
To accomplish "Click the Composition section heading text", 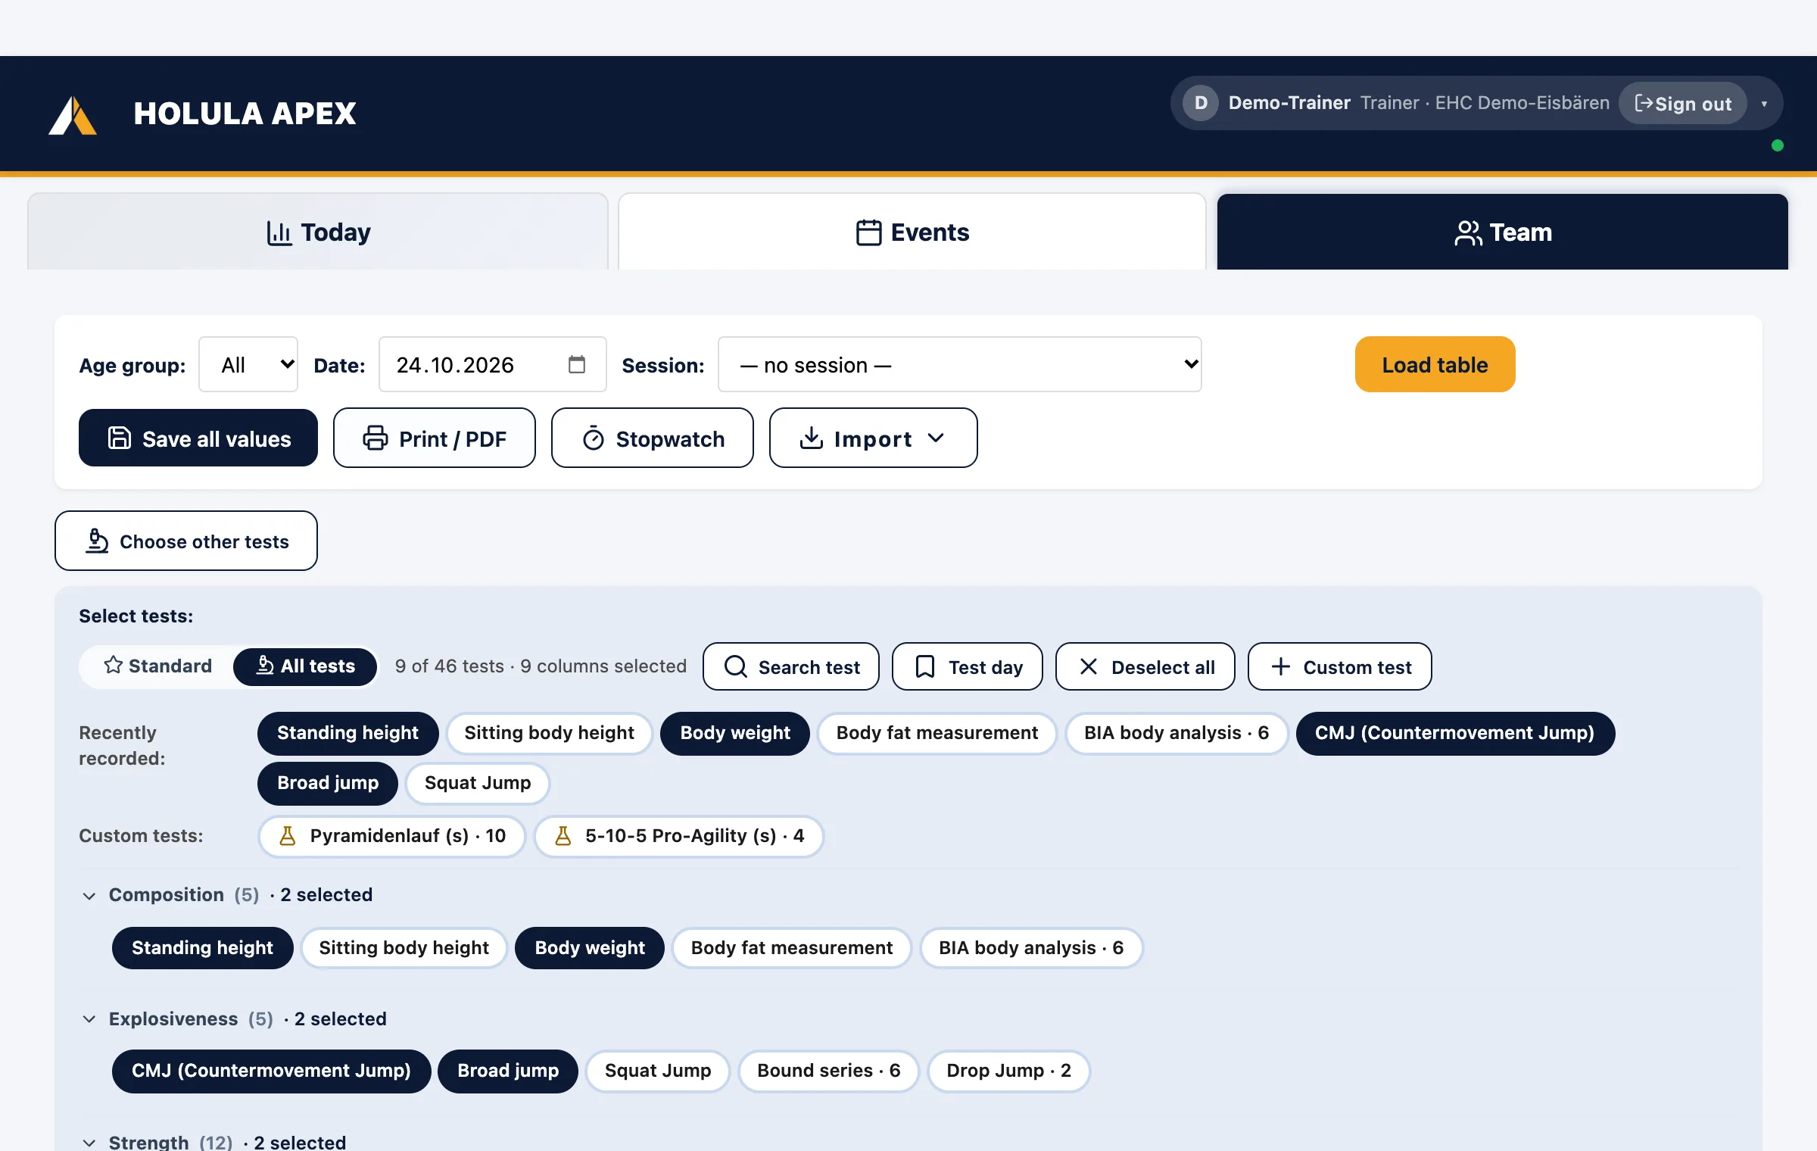I will (166, 894).
